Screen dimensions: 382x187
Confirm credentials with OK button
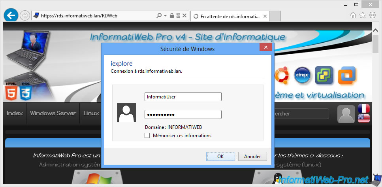[x=220, y=156]
